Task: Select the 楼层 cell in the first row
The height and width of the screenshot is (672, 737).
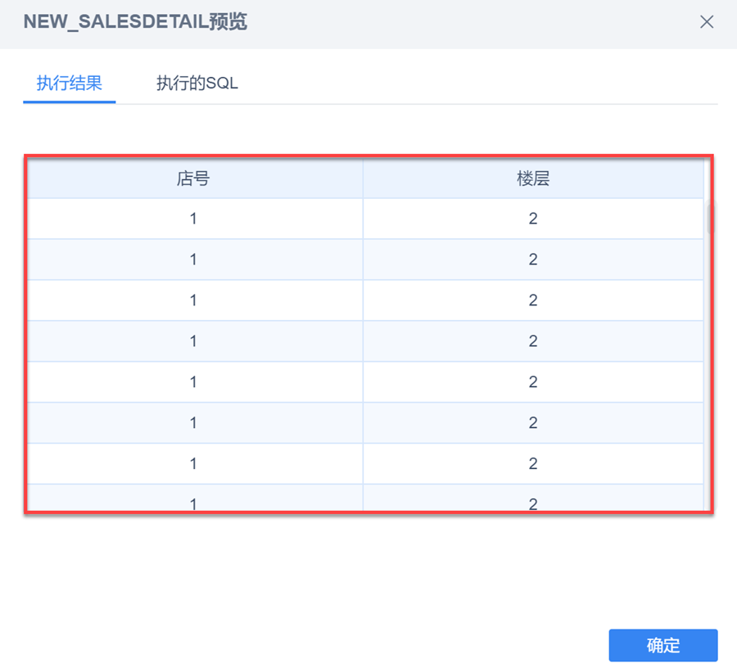Action: tap(533, 219)
